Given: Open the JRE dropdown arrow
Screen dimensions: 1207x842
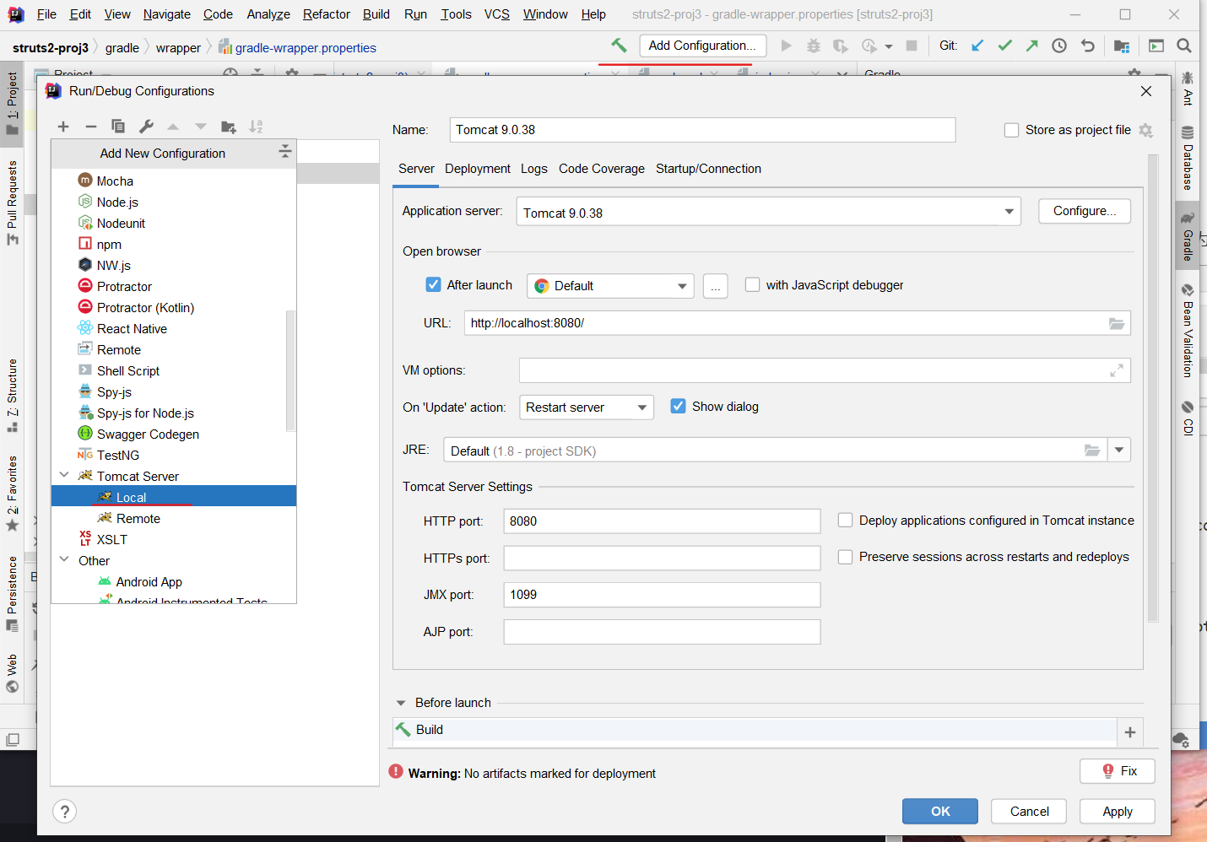Looking at the screenshot, I should [1119, 451].
